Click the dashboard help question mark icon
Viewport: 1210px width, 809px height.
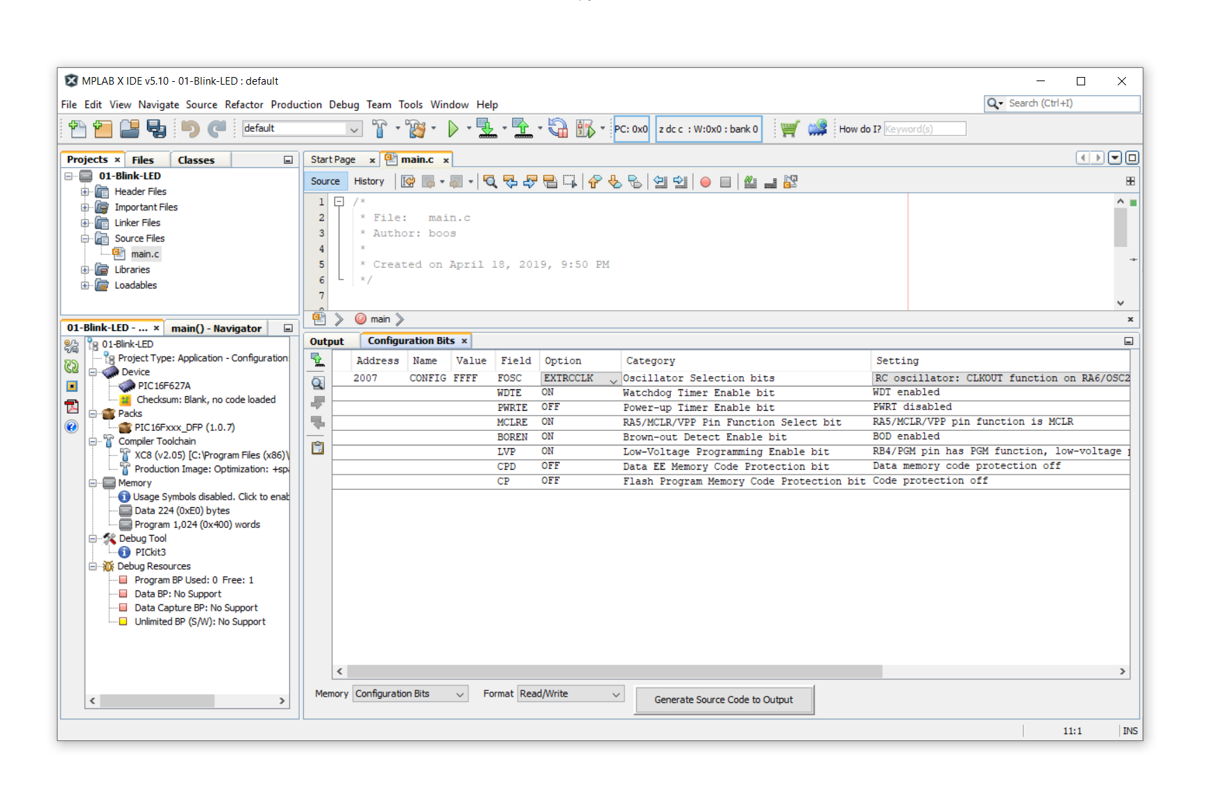(71, 427)
